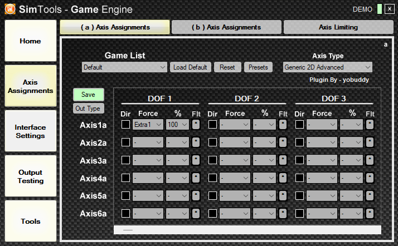This screenshot has width=398, height=246.
Task: Open Axis1a DOF 1 filter button
Action: point(196,125)
